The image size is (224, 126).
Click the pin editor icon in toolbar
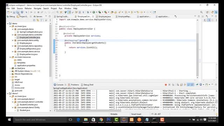[x=154, y=12]
